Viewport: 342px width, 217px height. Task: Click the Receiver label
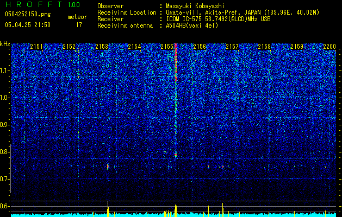110,19
